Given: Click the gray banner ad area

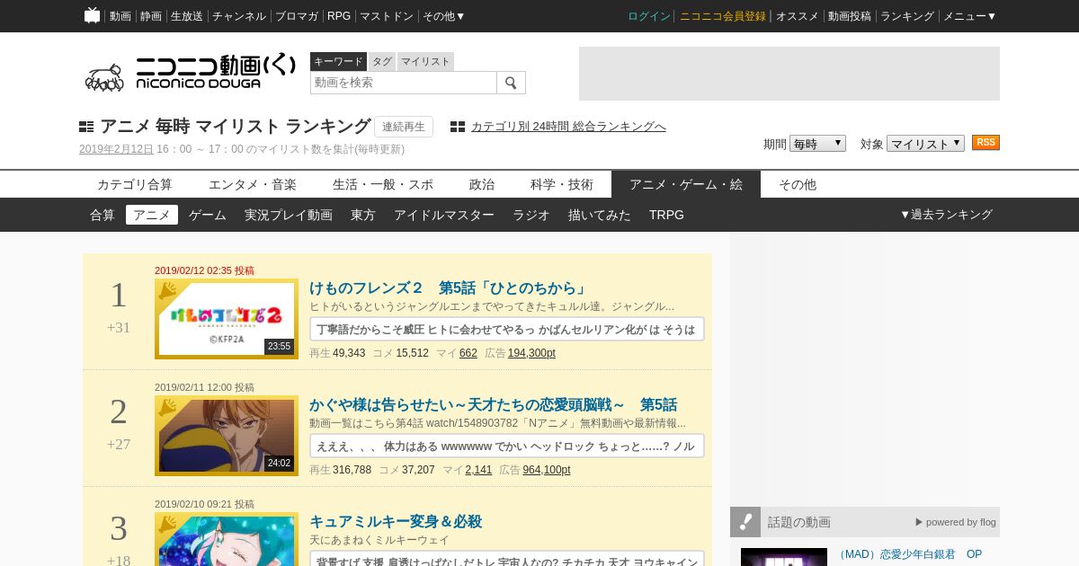Looking at the screenshot, I should (x=789, y=74).
